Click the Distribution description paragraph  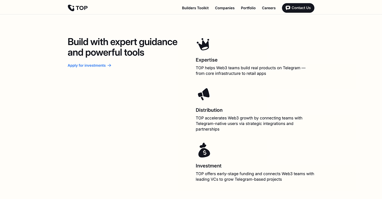click(x=249, y=123)
